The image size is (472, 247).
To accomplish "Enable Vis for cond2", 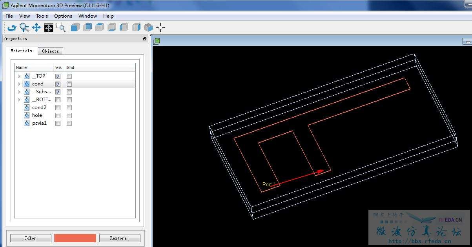I will pyautogui.click(x=58, y=107).
